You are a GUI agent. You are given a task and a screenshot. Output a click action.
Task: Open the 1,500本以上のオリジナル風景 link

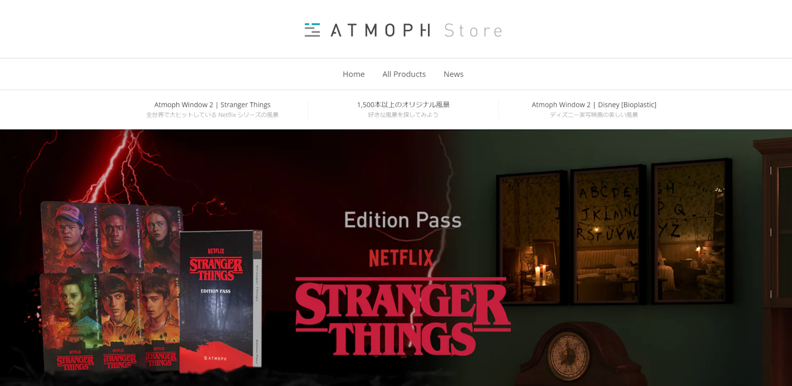(403, 105)
